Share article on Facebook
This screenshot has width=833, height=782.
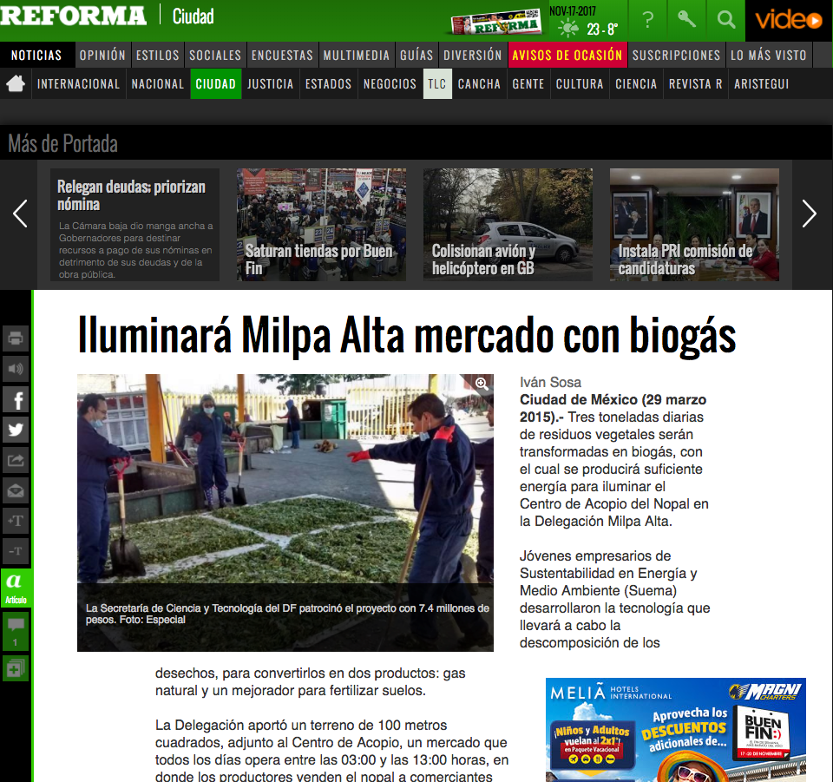(x=16, y=399)
